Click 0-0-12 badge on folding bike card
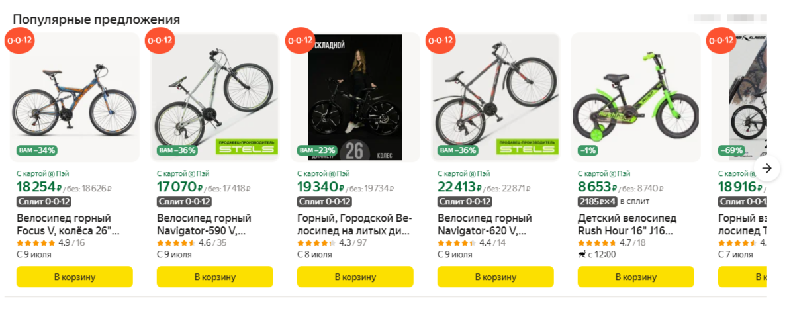This screenshot has width=789, height=313. pos(300,41)
